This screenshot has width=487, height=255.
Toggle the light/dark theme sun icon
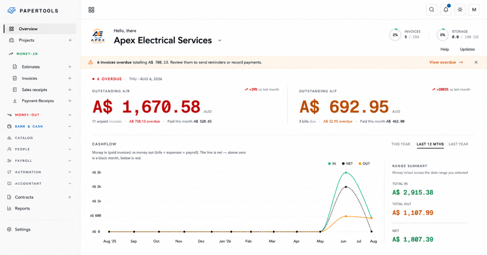[x=460, y=10]
